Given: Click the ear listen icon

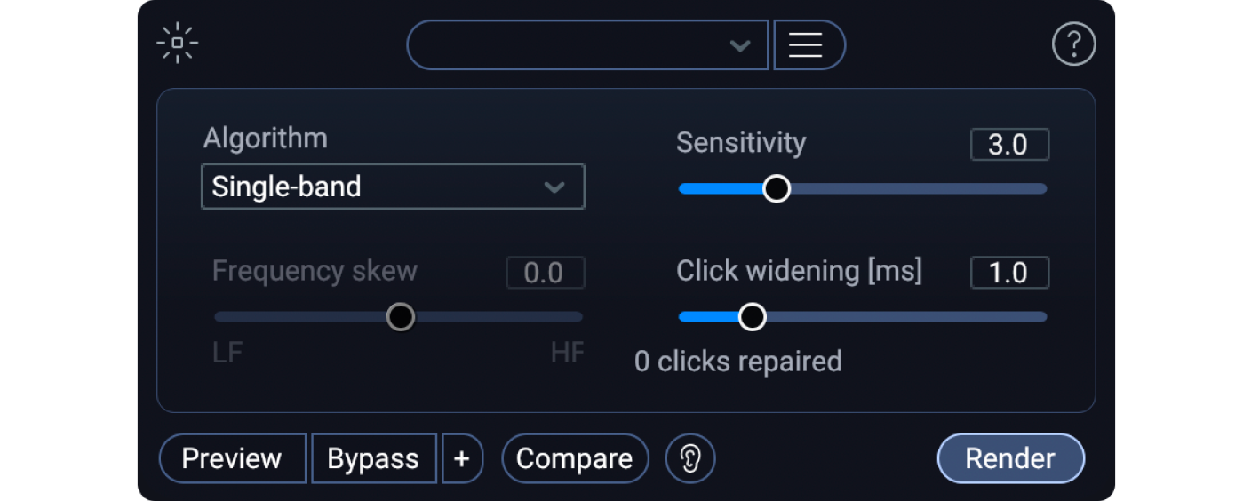Looking at the screenshot, I should [690, 458].
